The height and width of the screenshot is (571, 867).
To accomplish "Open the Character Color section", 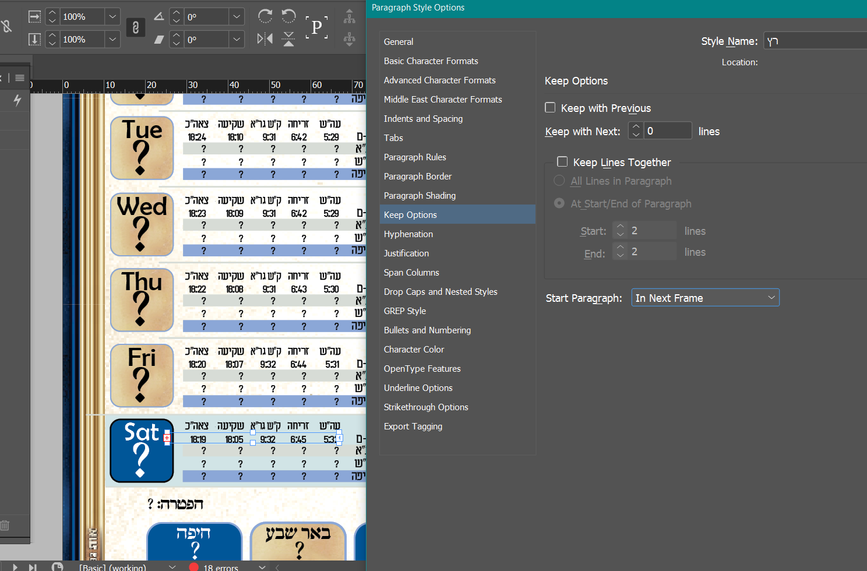I will (414, 350).
